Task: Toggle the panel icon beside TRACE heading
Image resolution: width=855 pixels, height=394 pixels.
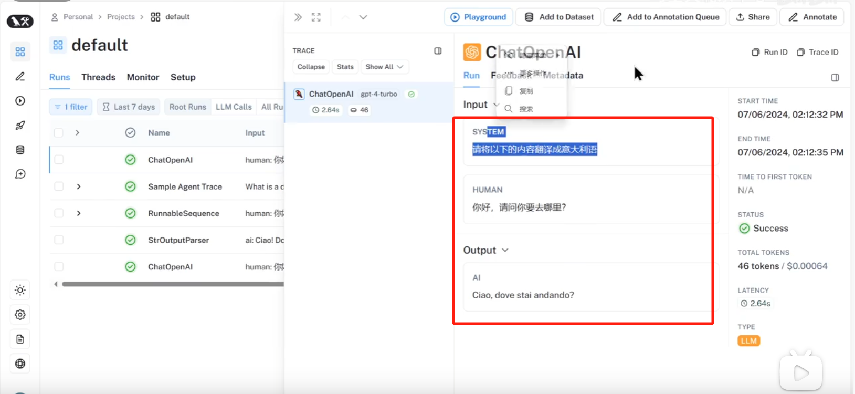Action: tap(438, 51)
